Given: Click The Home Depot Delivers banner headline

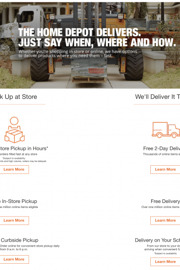Looking at the screenshot, I should [97, 37].
